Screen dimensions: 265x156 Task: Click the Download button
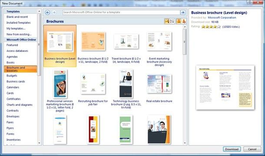click(x=232, y=149)
